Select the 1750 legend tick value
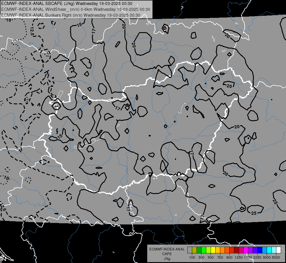286x263 pixels. [x=248, y=257]
